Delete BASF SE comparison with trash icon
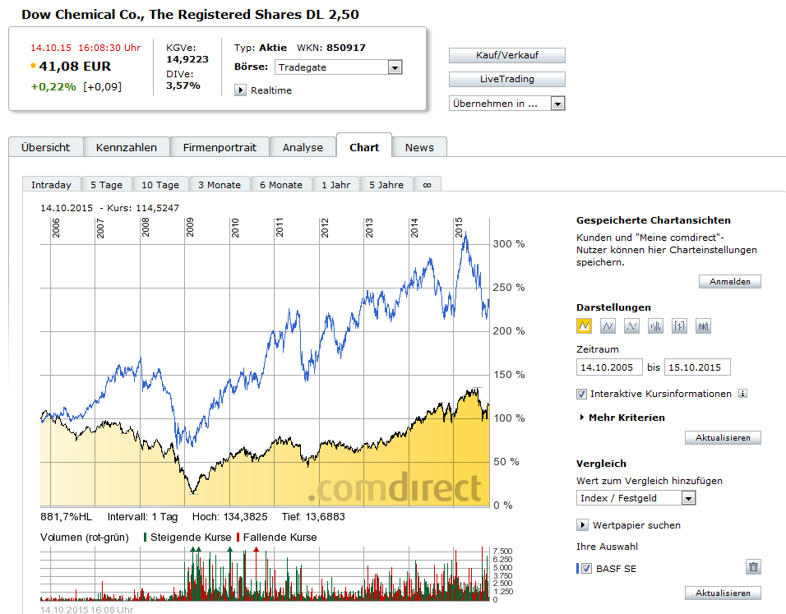 (753, 567)
